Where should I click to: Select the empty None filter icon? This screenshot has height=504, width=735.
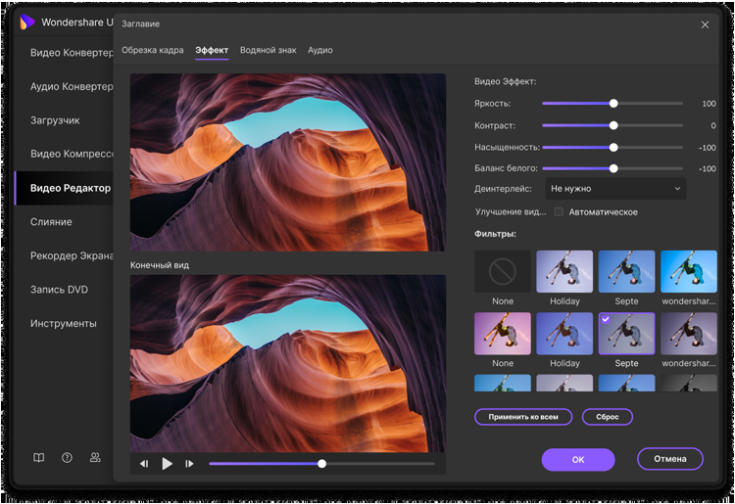503,271
